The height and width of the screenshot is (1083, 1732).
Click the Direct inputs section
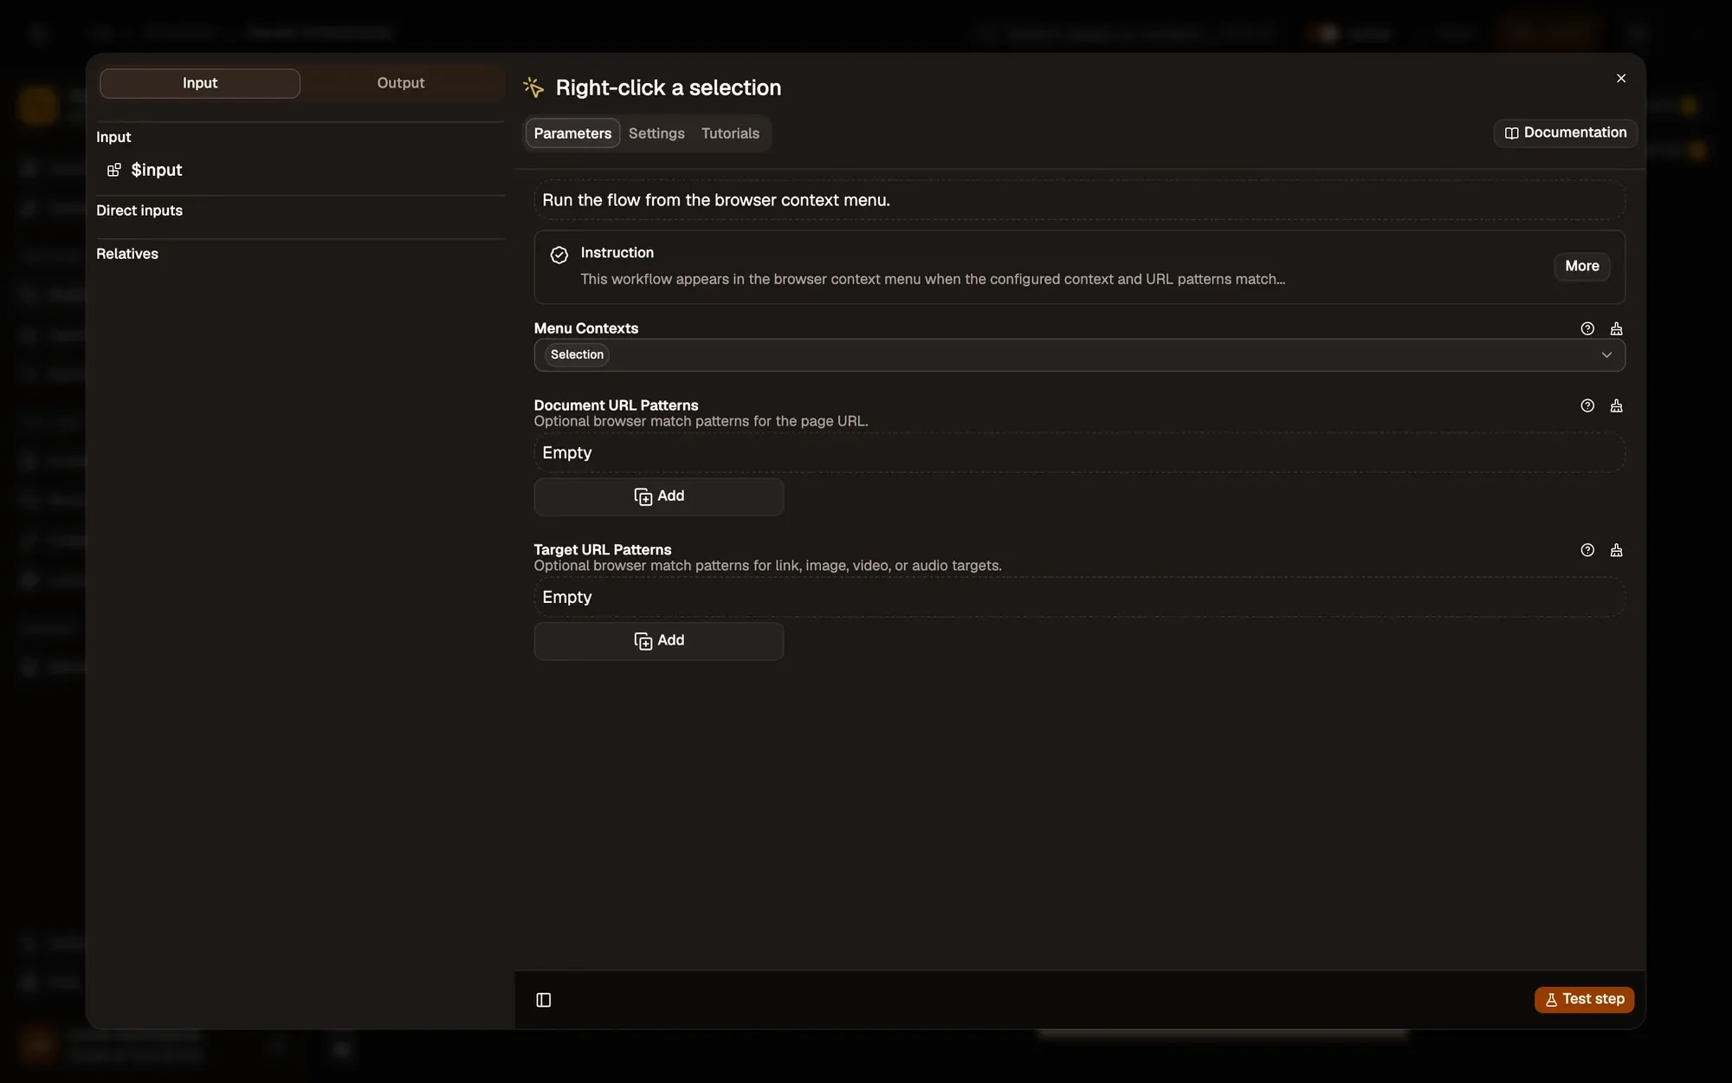tap(139, 211)
